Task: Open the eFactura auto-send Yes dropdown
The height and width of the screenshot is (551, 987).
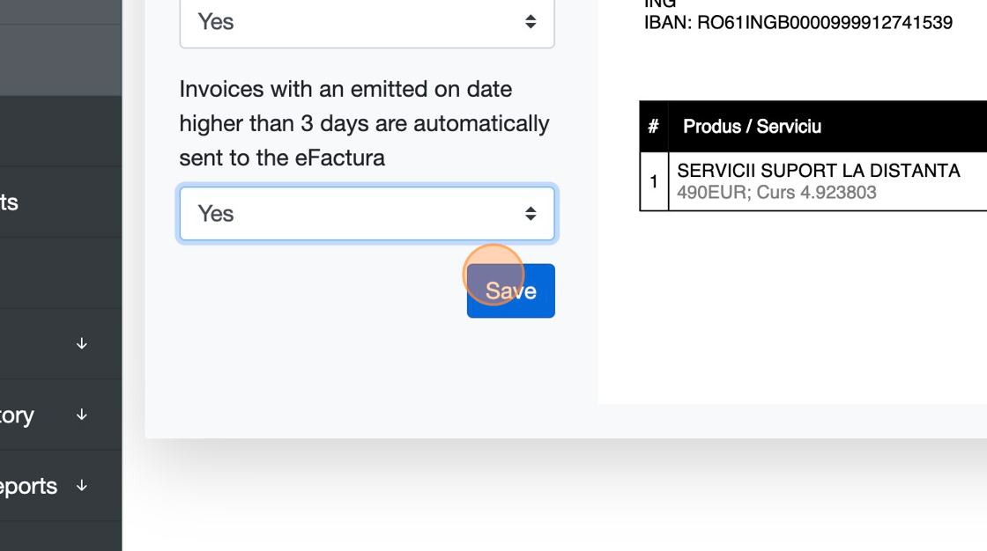Action: pos(367,213)
